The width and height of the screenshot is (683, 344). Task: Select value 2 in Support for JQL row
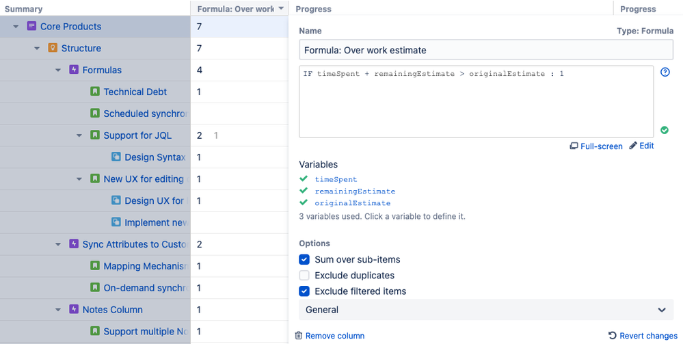(x=199, y=135)
